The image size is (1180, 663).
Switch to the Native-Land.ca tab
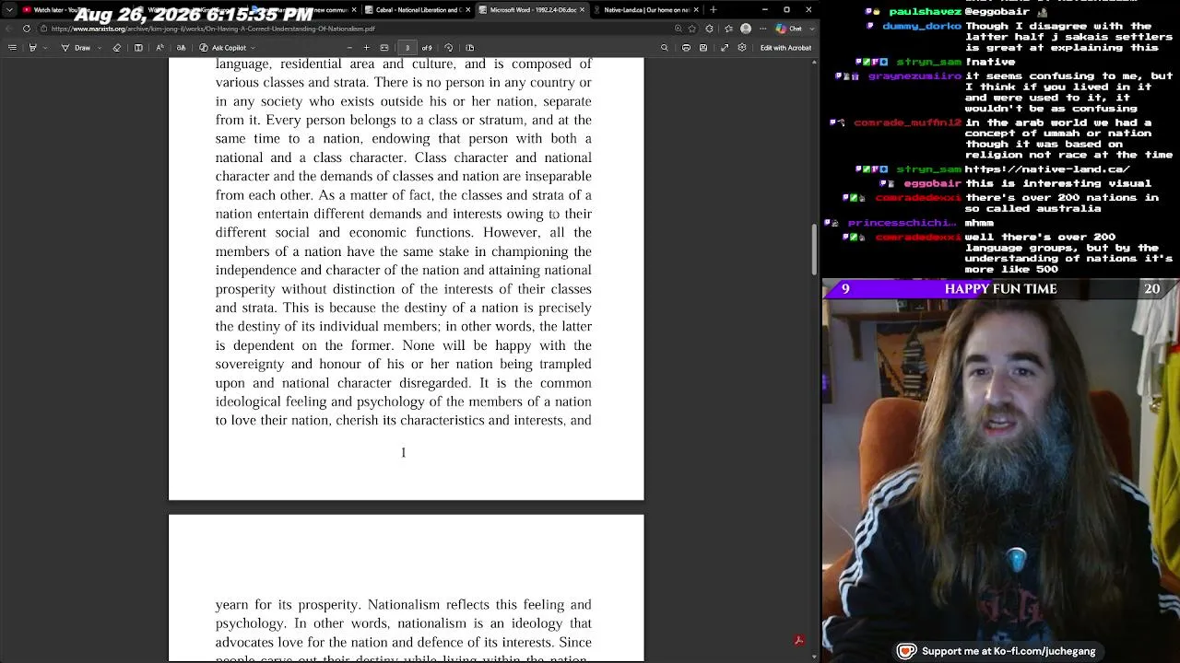pyautogui.click(x=646, y=10)
